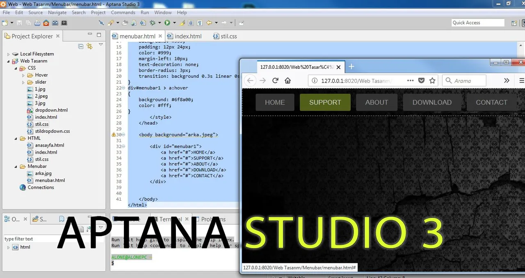Open the Commands menu
Viewport: 525px width, 278px height.
(x=123, y=13)
